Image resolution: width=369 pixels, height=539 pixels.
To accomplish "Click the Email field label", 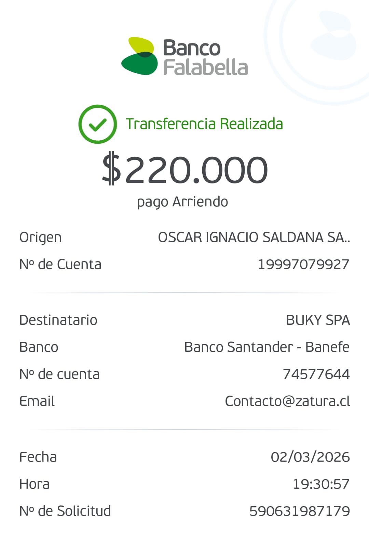I will coord(37,401).
